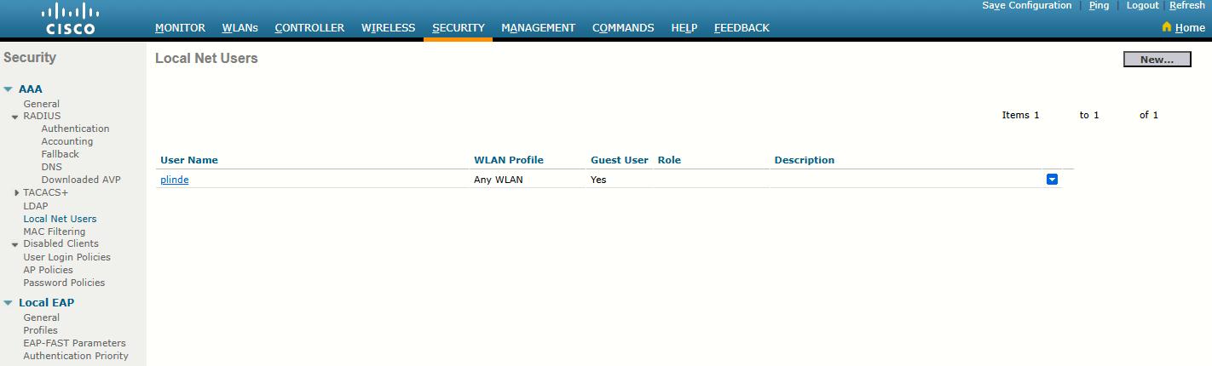Open AAA General settings
The width and height of the screenshot is (1212, 366).
(42, 104)
